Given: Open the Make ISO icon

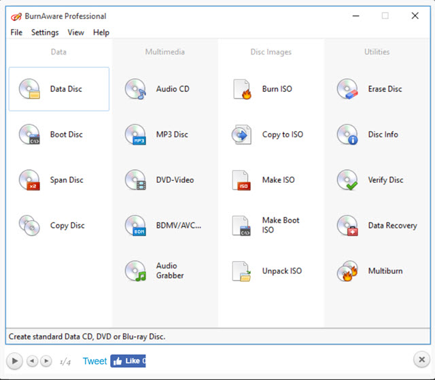Looking at the screenshot, I should 241,179.
